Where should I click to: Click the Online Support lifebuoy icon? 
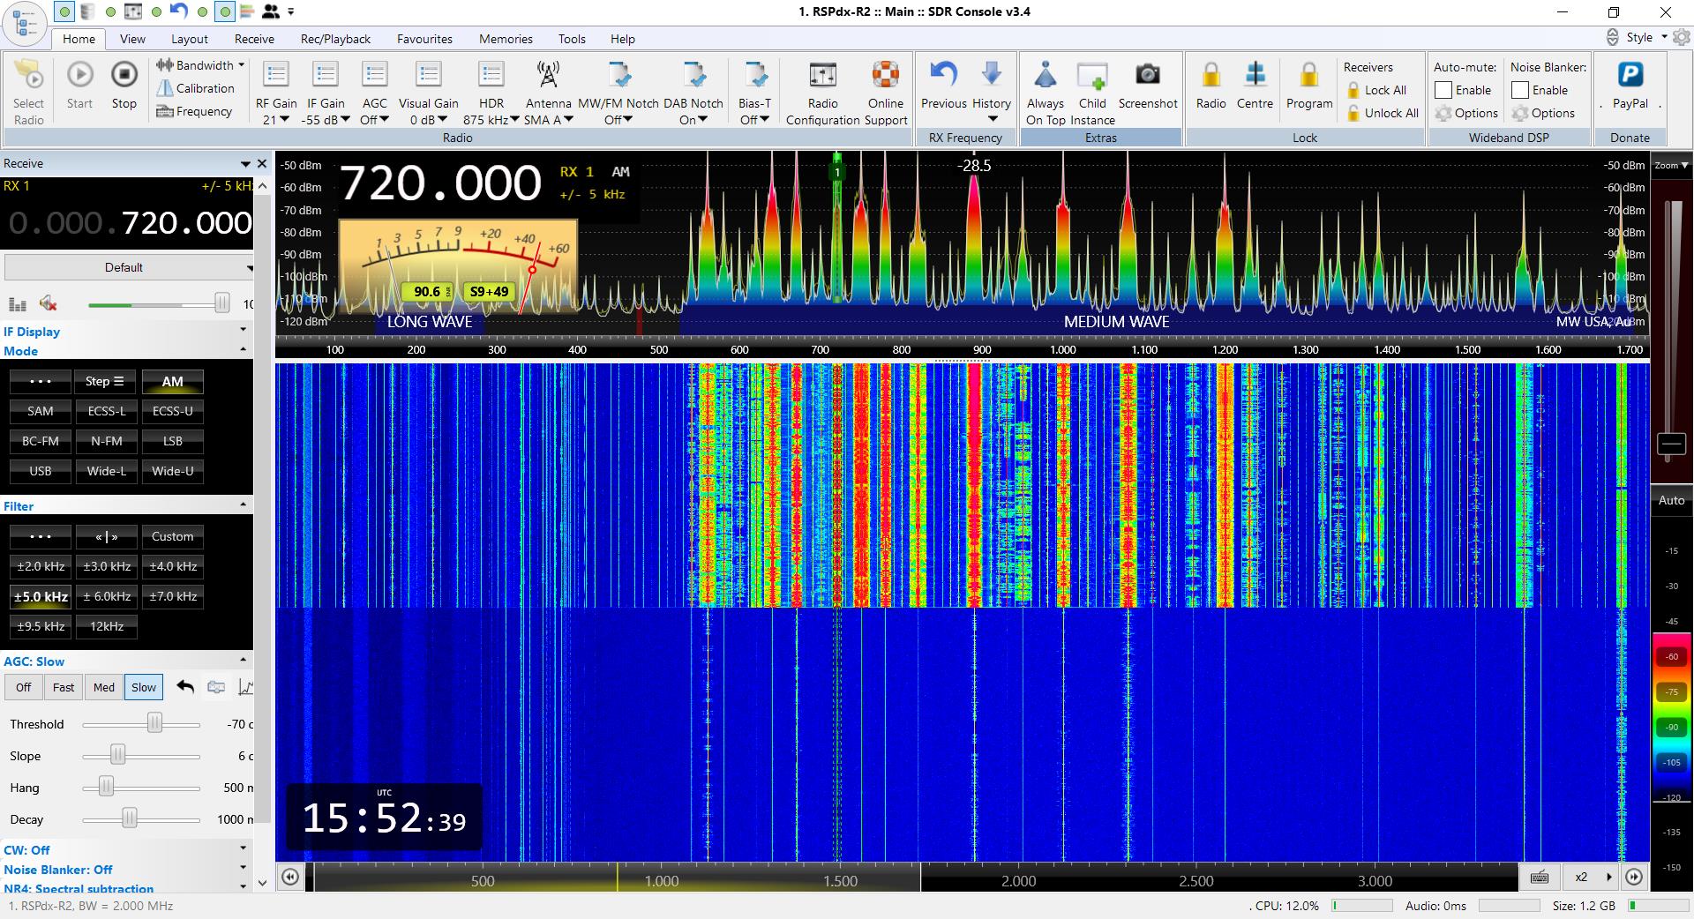(885, 76)
